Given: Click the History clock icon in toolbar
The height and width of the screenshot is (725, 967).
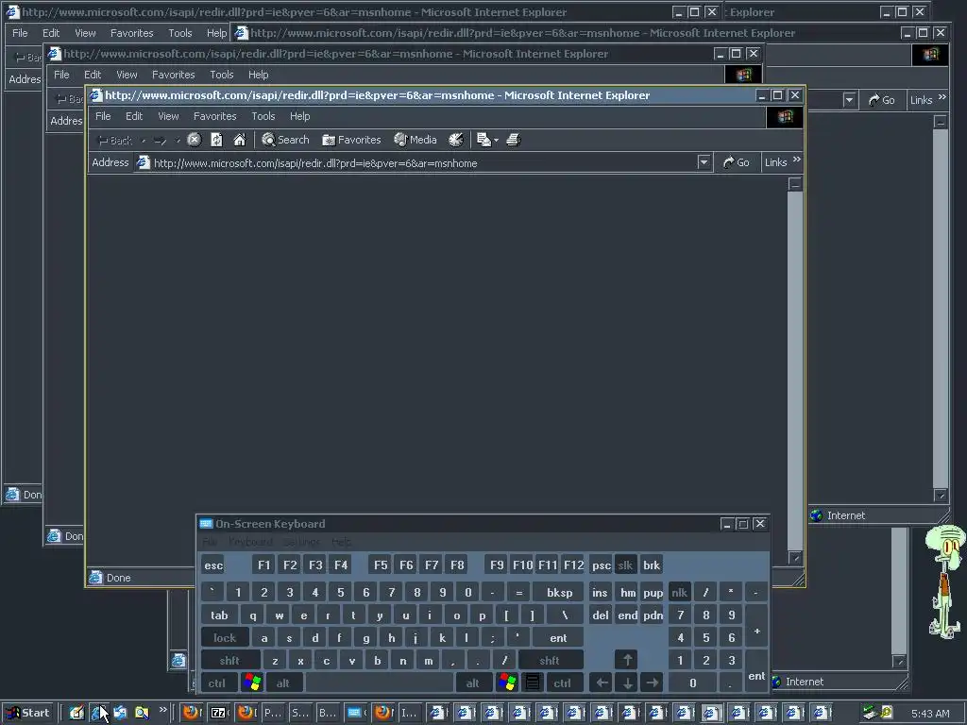Looking at the screenshot, I should click(456, 140).
